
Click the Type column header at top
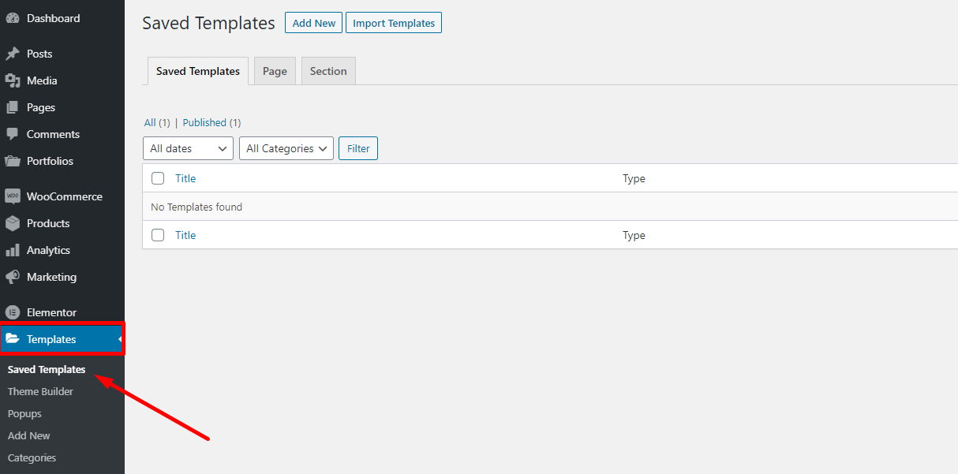click(x=634, y=178)
